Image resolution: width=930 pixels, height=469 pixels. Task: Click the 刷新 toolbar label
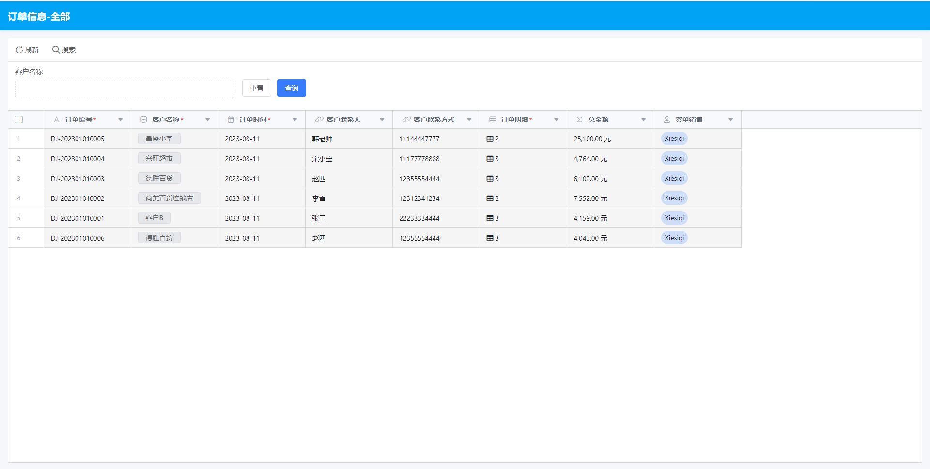[x=32, y=50]
